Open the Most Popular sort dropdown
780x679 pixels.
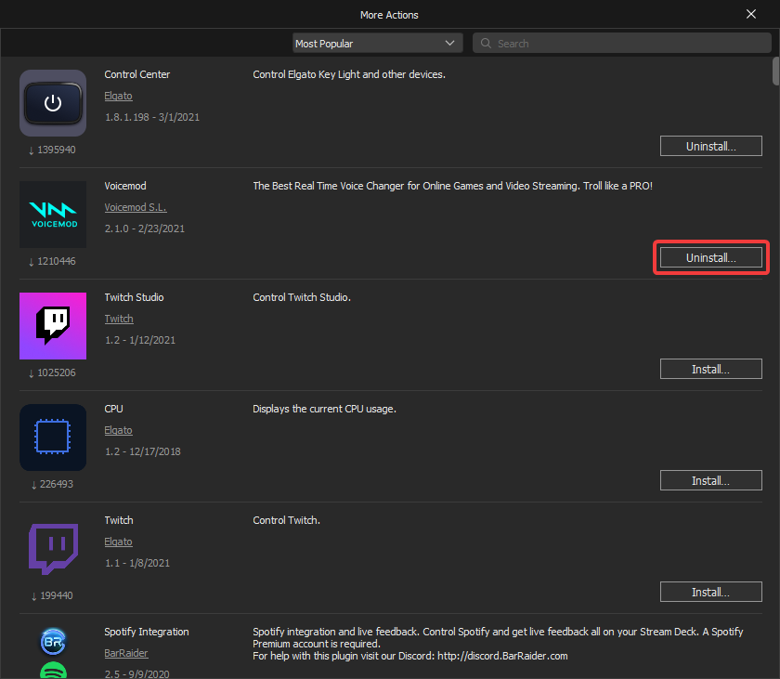[378, 44]
